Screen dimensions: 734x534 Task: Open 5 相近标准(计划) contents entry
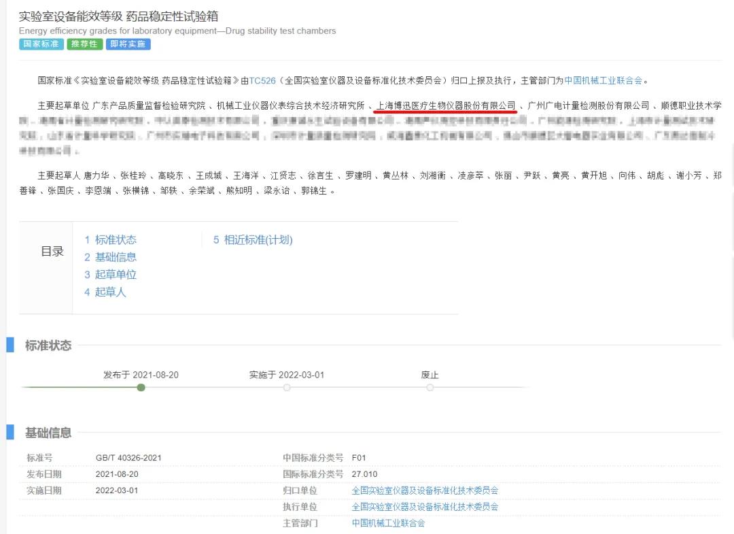coord(253,239)
